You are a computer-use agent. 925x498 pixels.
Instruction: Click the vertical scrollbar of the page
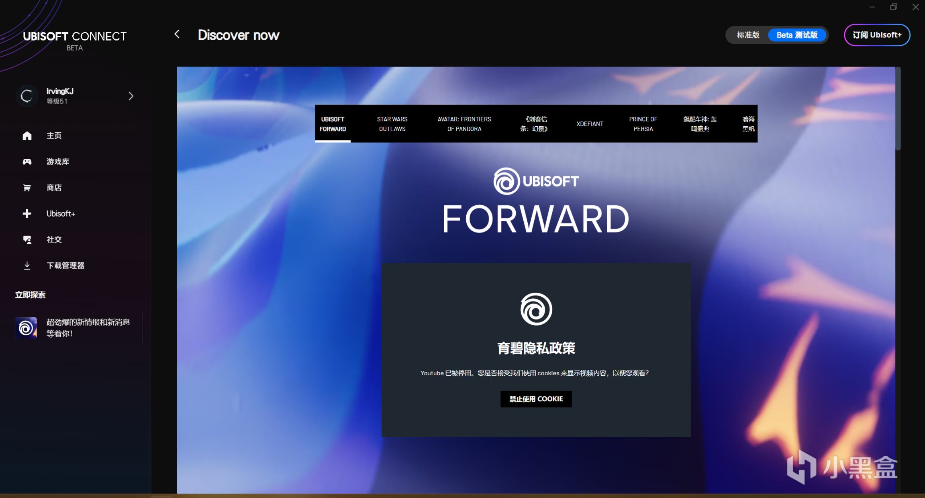[x=898, y=109]
